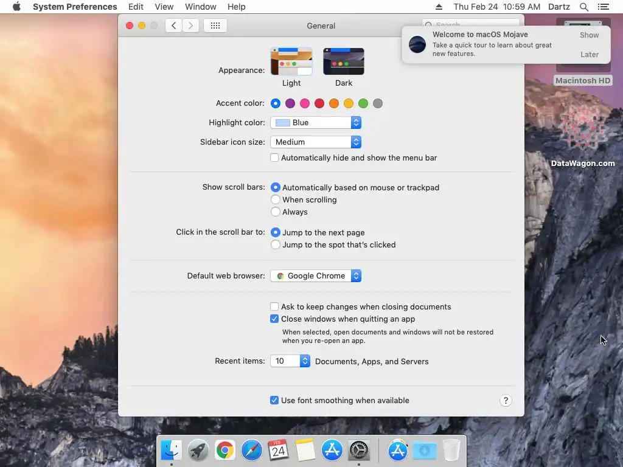Choose the Dark appearance thumbnail
The height and width of the screenshot is (467, 623).
pyautogui.click(x=344, y=61)
